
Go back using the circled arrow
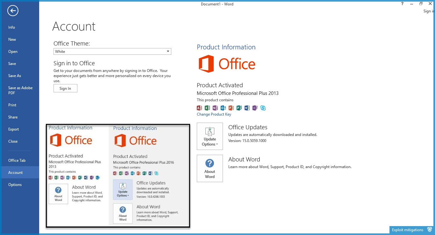tap(13, 11)
